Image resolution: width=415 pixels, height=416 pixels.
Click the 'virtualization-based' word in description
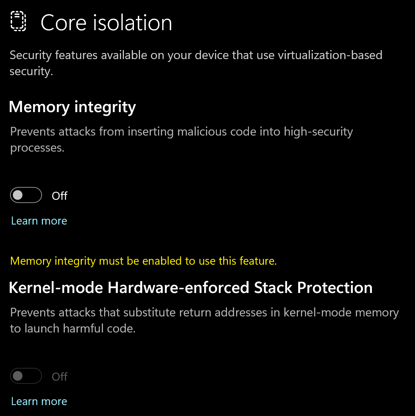click(x=330, y=55)
